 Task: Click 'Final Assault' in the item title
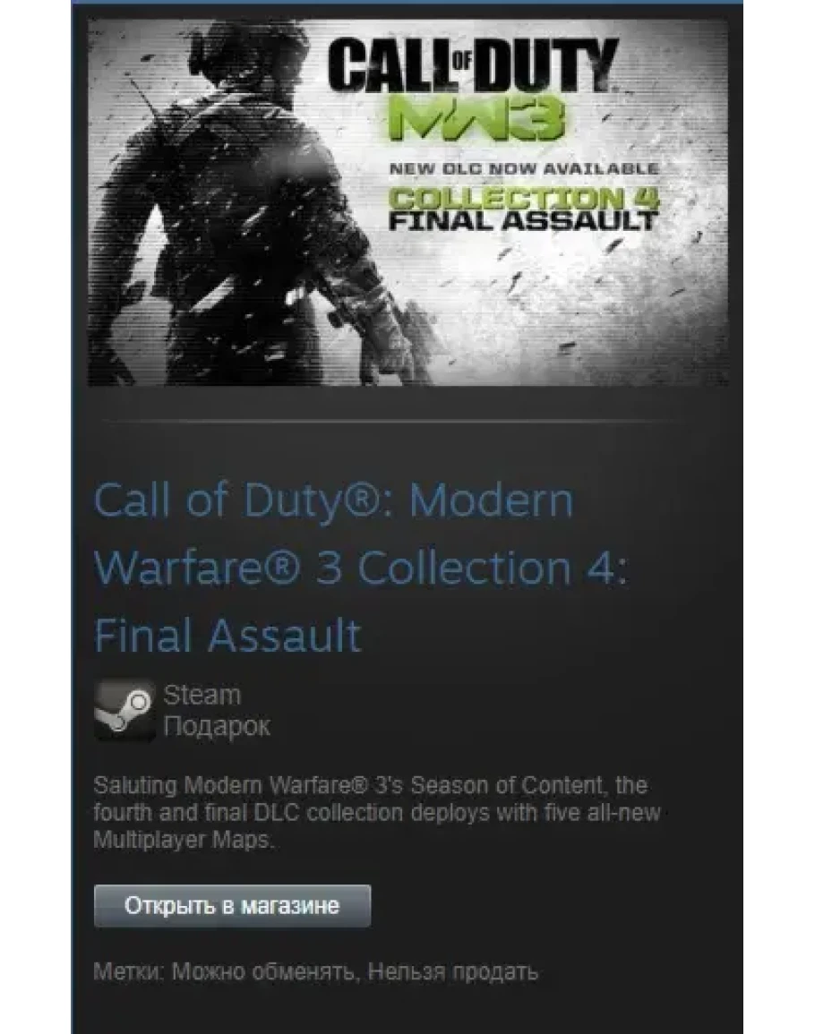tap(227, 636)
